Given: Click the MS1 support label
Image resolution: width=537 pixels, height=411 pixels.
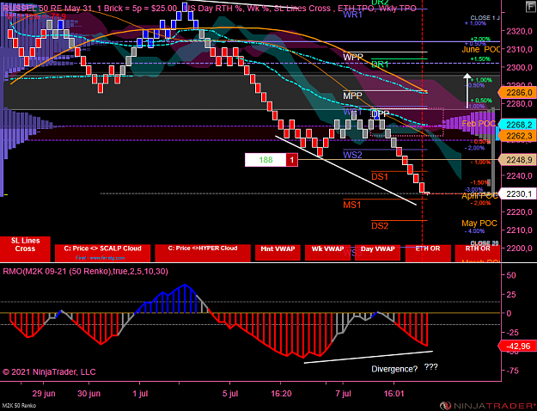Looking at the screenshot, I should pos(352,205).
